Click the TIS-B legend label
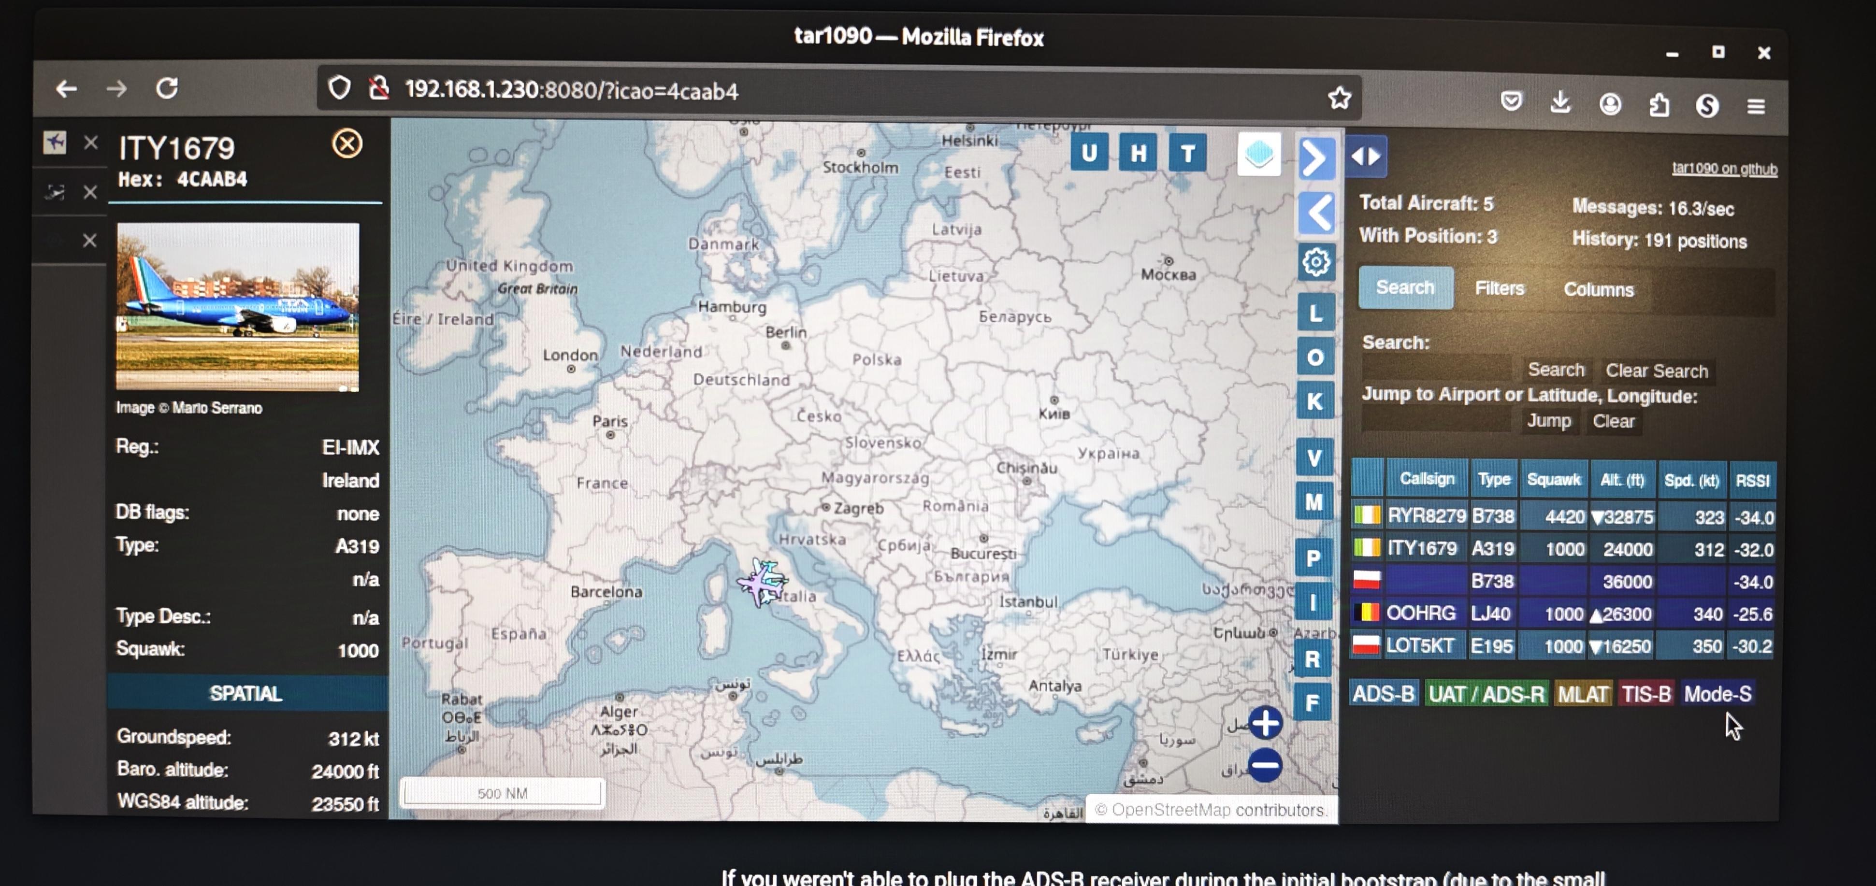The height and width of the screenshot is (886, 1876). [x=1646, y=694]
